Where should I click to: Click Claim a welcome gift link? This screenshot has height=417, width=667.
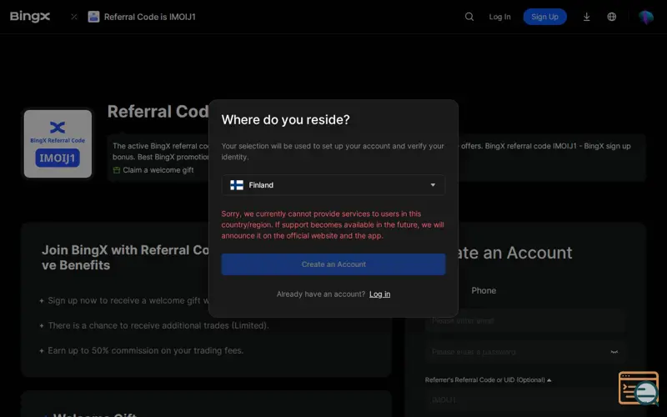158,170
